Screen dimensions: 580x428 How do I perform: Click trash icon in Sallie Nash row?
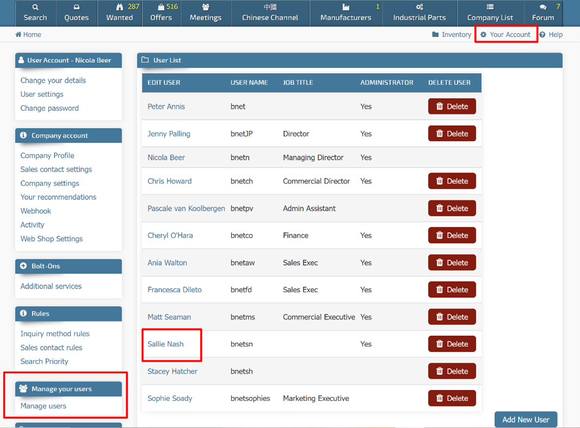point(440,344)
